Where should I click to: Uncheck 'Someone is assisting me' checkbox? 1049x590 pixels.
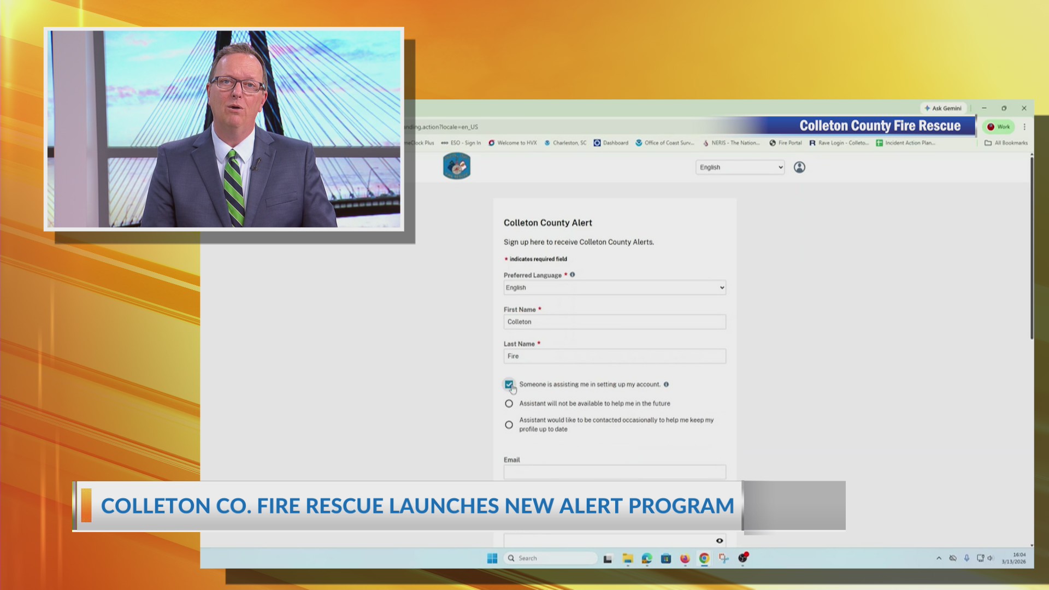click(509, 385)
